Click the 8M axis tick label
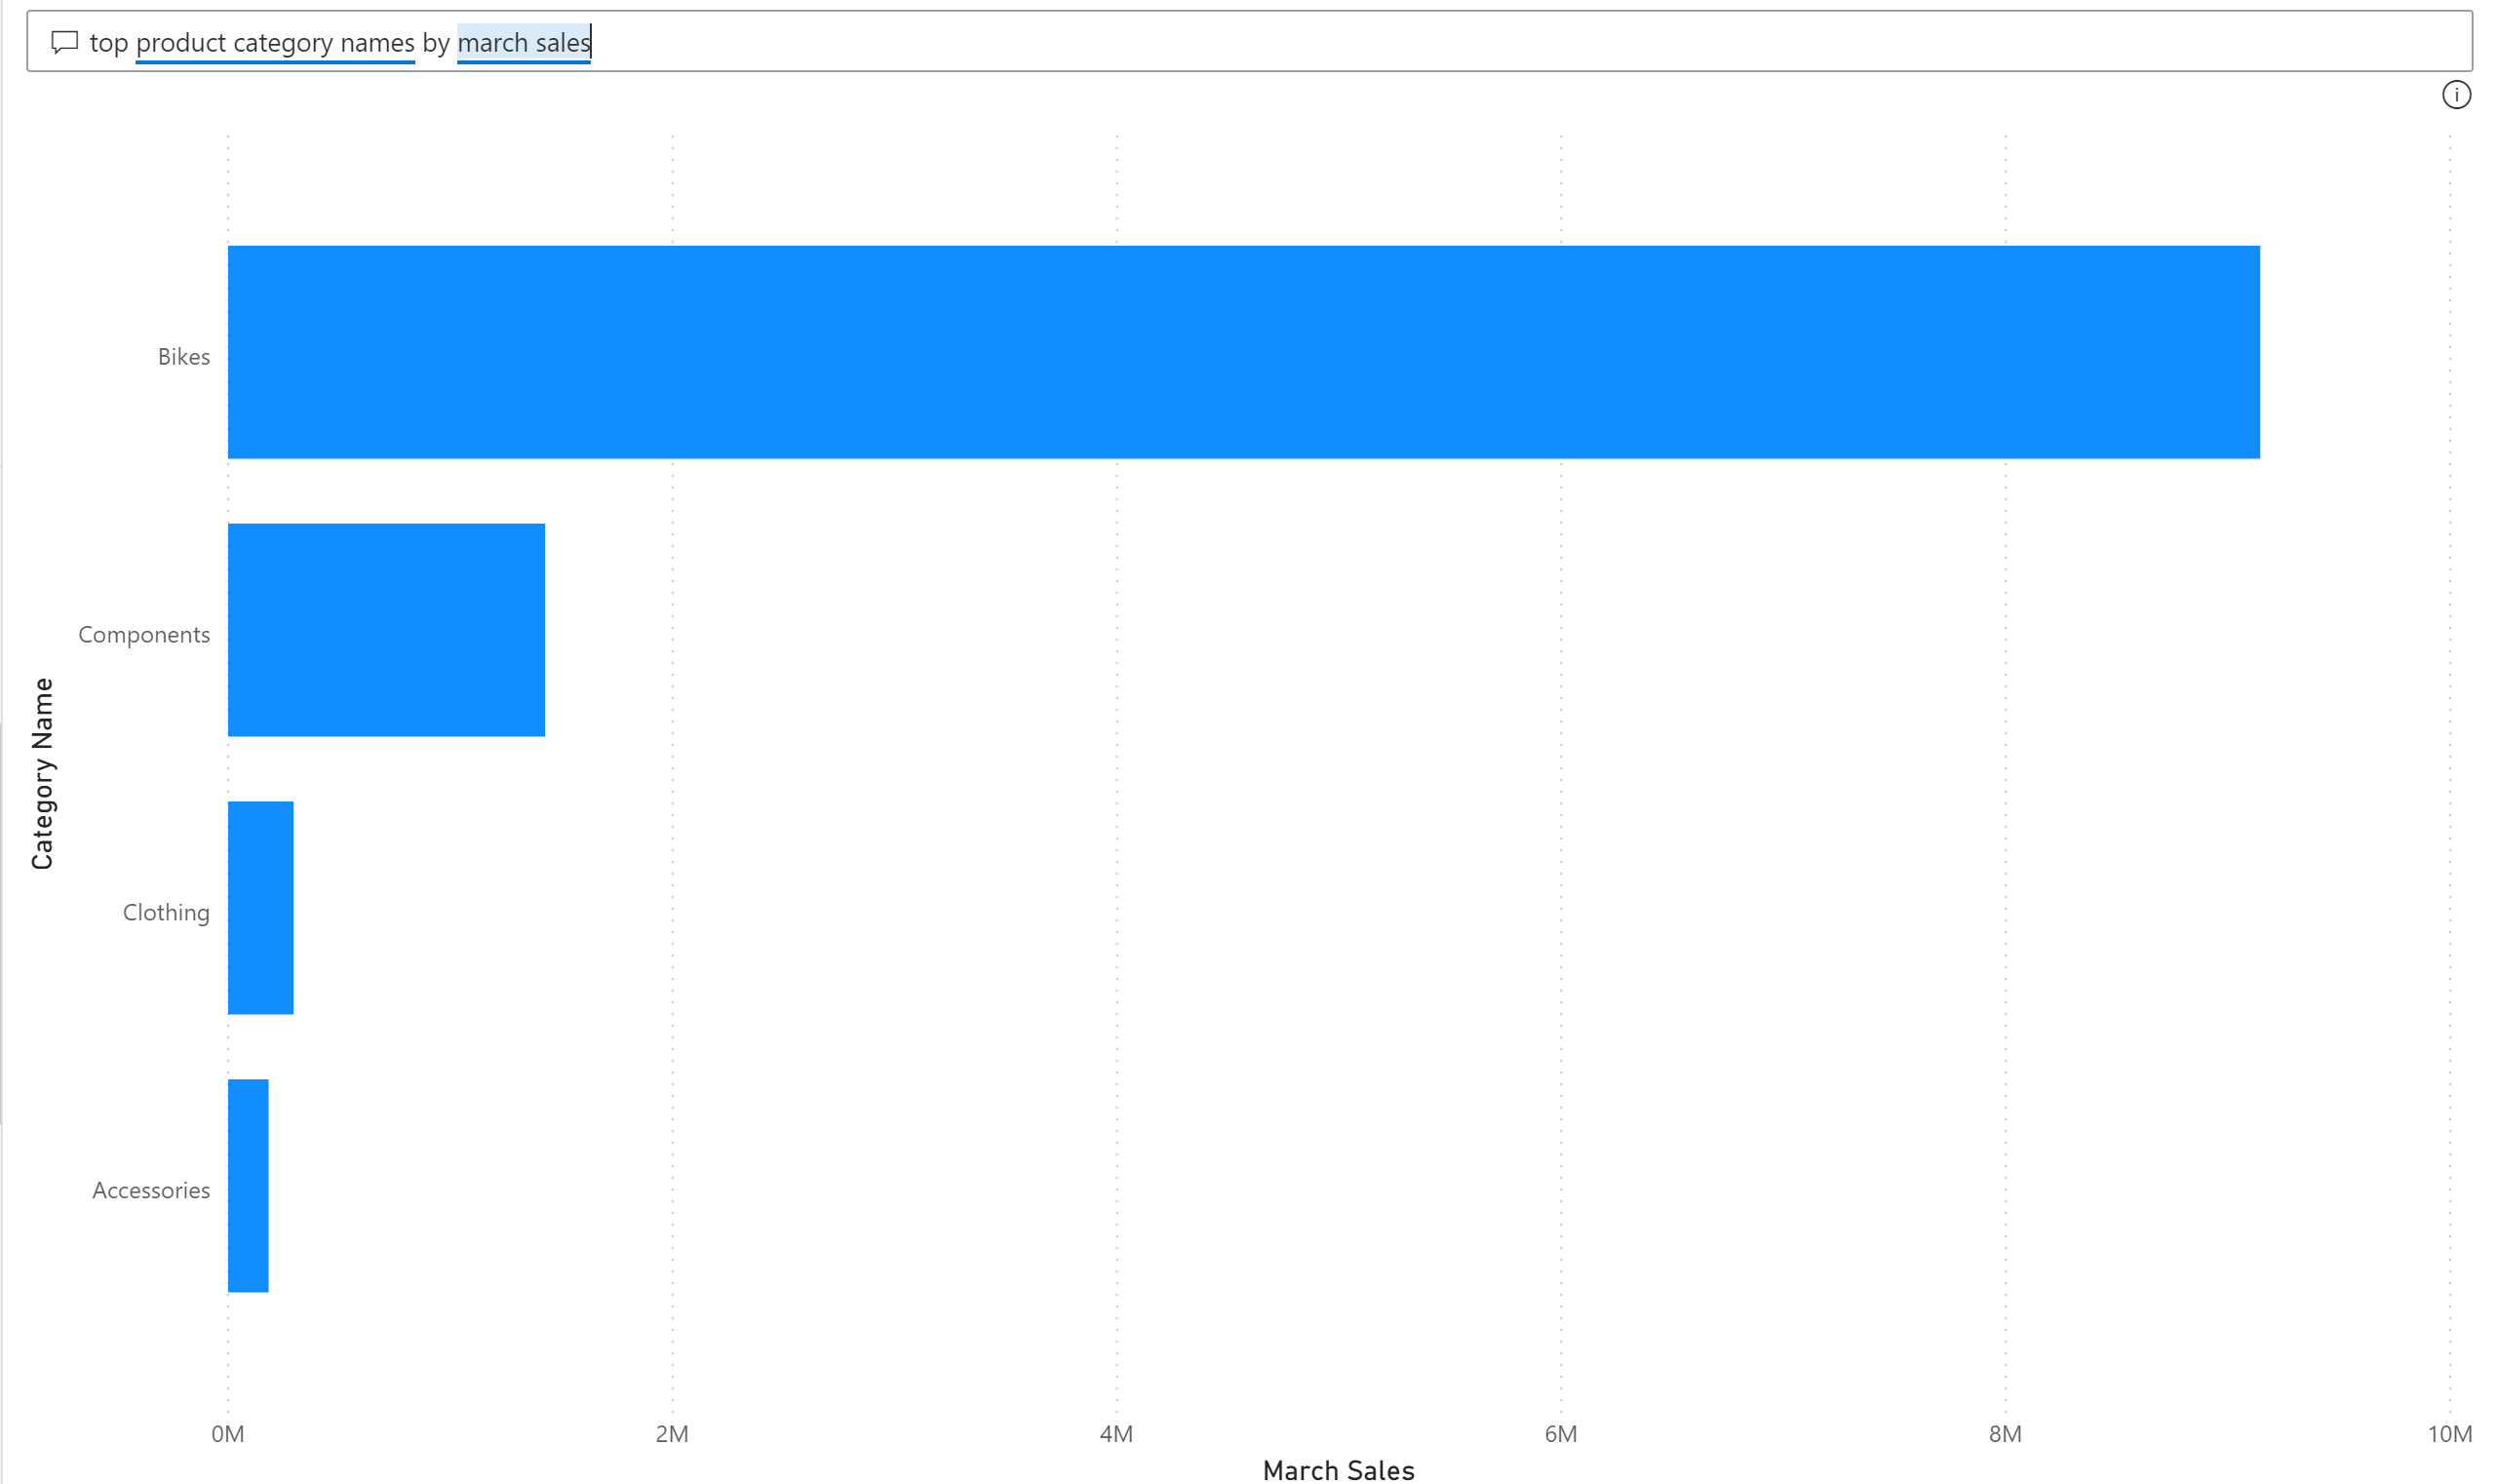 pyautogui.click(x=2004, y=1434)
